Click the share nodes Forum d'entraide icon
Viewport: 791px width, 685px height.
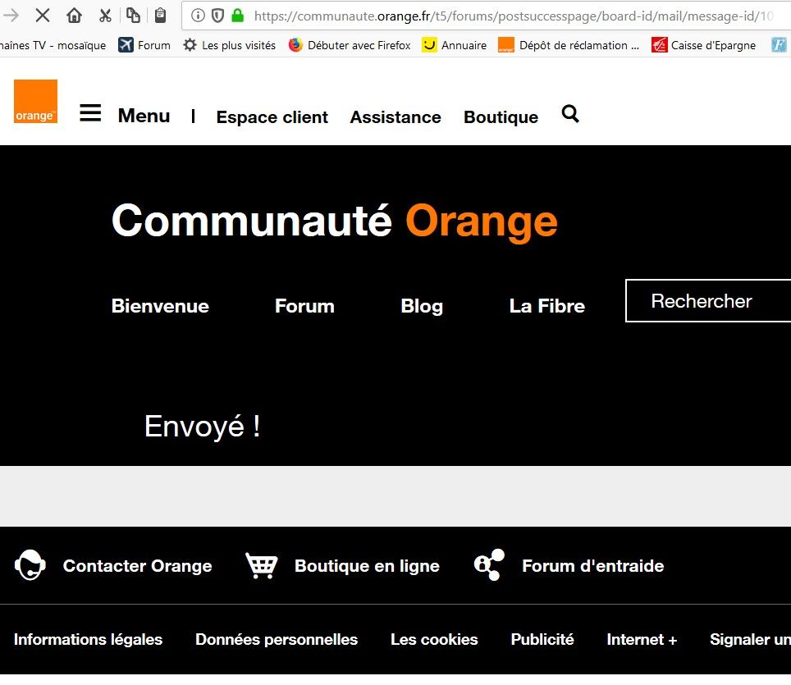pos(489,565)
